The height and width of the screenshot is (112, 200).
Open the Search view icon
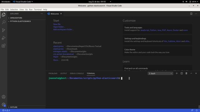tap(3, 22)
